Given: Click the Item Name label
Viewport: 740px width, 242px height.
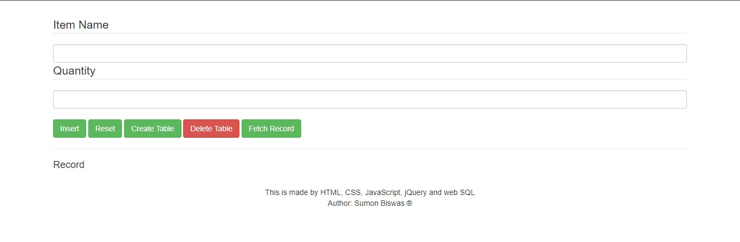Looking at the screenshot, I should [81, 25].
